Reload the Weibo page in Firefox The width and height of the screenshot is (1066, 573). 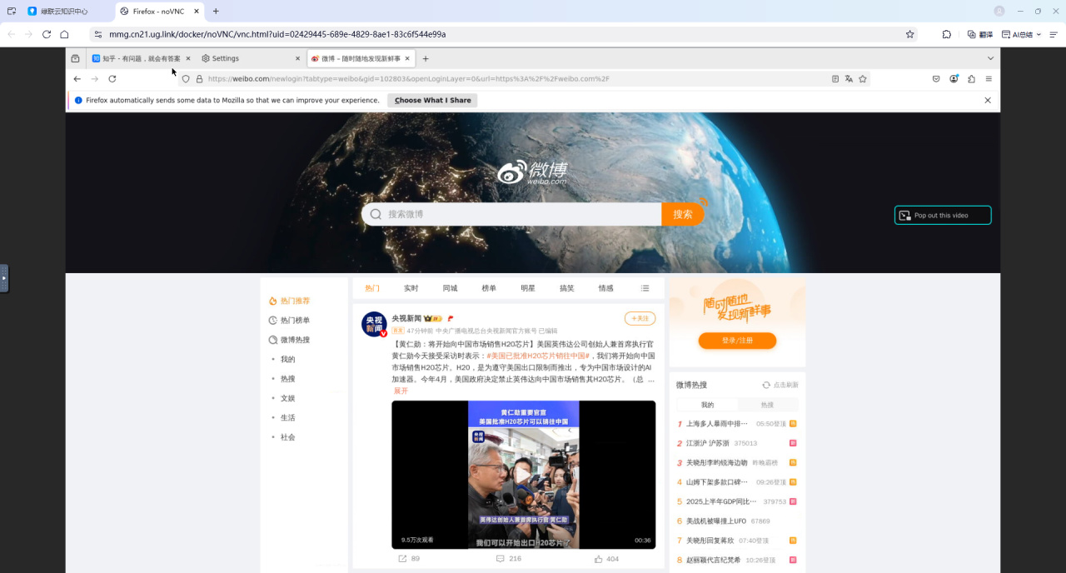(x=112, y=78)
